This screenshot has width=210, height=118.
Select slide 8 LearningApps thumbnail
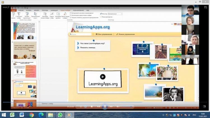25,89
